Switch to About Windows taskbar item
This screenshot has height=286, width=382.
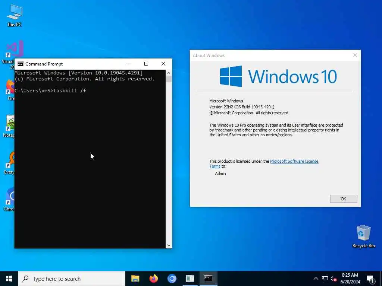tap(190, 279)
